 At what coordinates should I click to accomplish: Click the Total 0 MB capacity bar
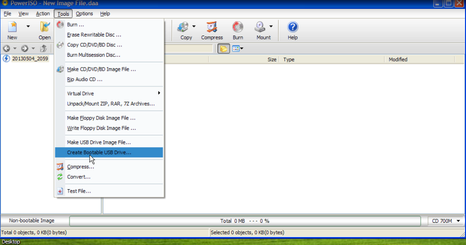coord(245,221)
